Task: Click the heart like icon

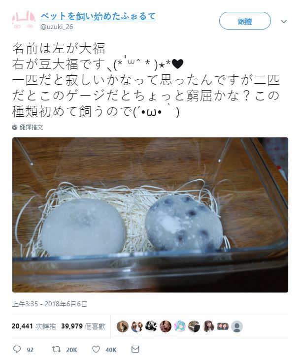Action: coord(96,349)
